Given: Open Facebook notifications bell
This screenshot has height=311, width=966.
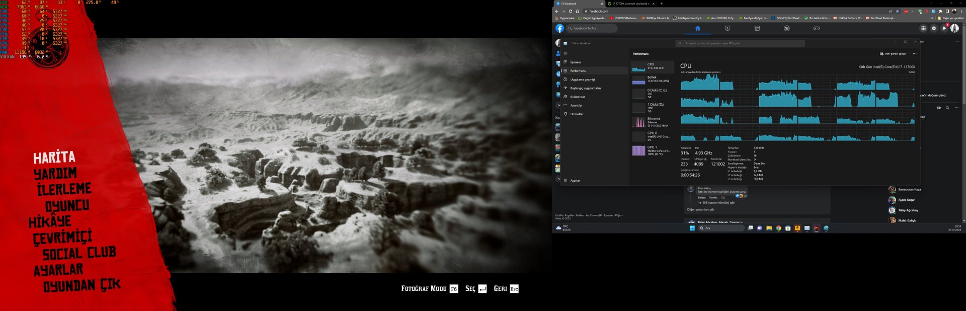Looking at the screenshot, I should [x=944, y=28].
